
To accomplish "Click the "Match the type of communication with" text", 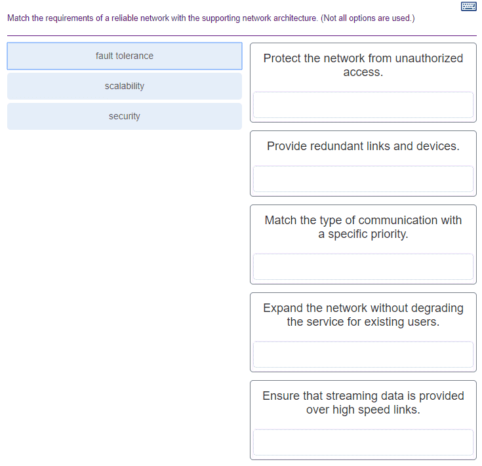I will [363, 220].
